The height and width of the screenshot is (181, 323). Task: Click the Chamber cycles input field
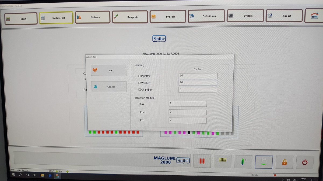198,90
